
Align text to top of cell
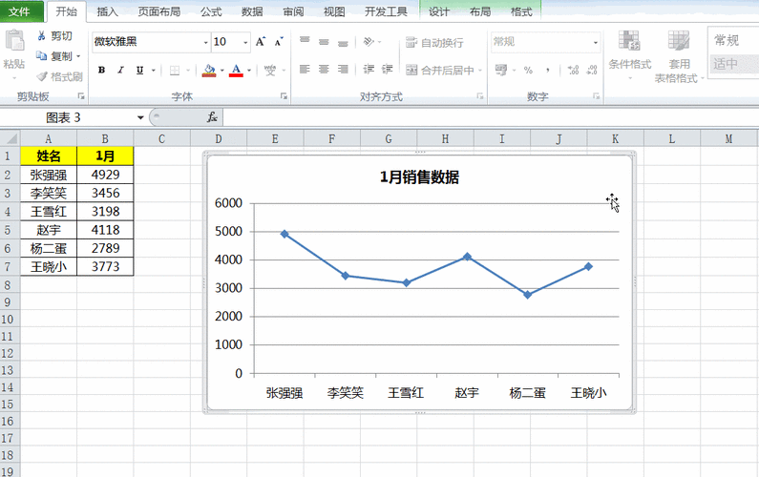pyautogui.click(x=305, y=41)
